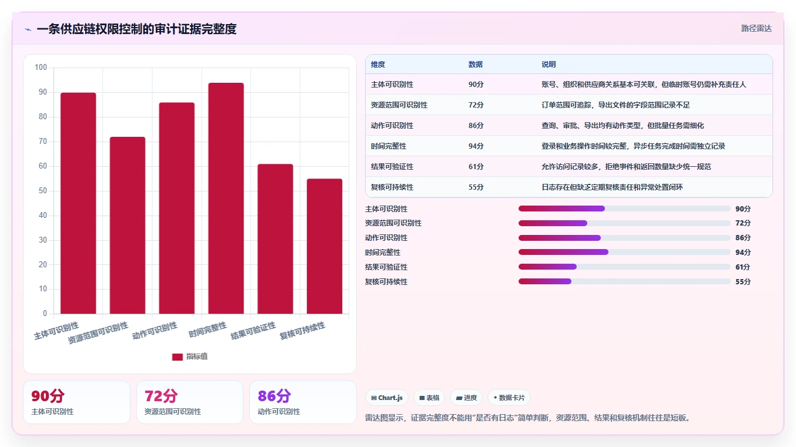The height and width of the screenshot is (447, 796).
Task: Click the 61分 cell in the table
Action: (x=476, y=167)
